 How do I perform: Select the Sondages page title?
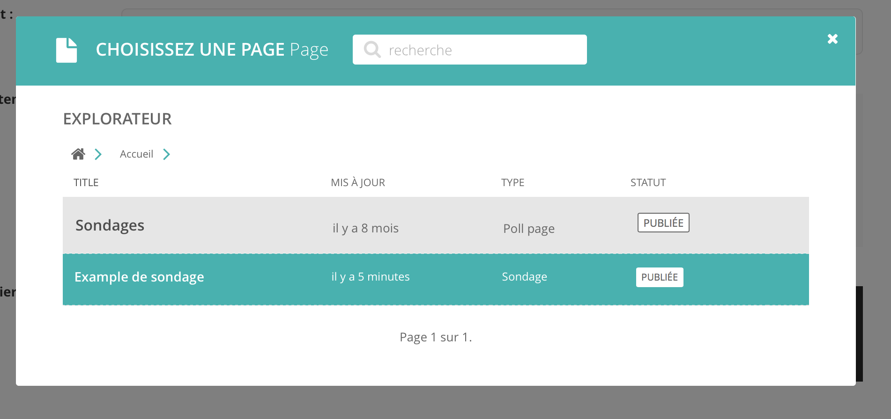pyautogui.click(x=110, y=225)
